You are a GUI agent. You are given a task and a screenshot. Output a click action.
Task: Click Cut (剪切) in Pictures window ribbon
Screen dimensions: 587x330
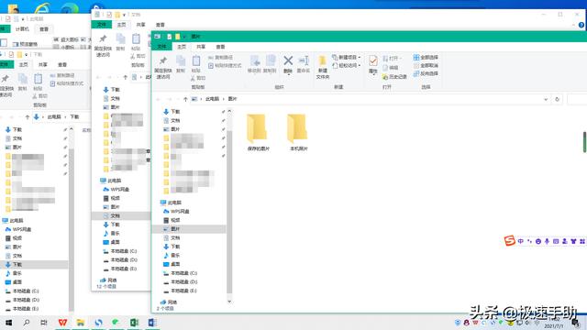pos(198,78)
